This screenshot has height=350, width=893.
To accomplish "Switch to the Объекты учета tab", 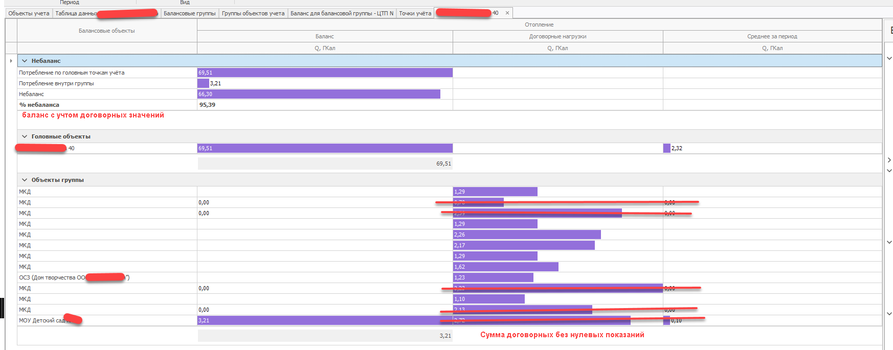I will tap(29, 13).
